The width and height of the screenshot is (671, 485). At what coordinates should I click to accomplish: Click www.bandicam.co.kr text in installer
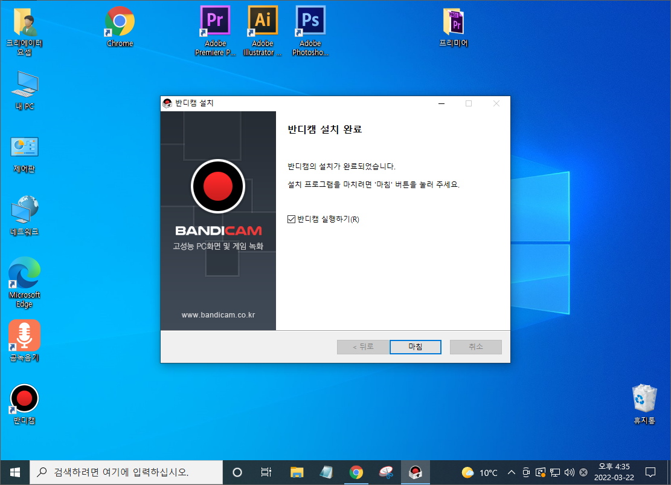click(218, 315)
